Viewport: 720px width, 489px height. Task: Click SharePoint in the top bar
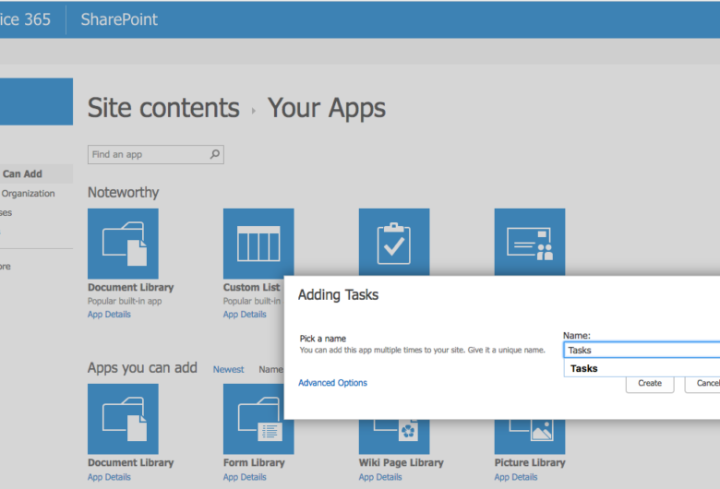[x=119, y=19]
